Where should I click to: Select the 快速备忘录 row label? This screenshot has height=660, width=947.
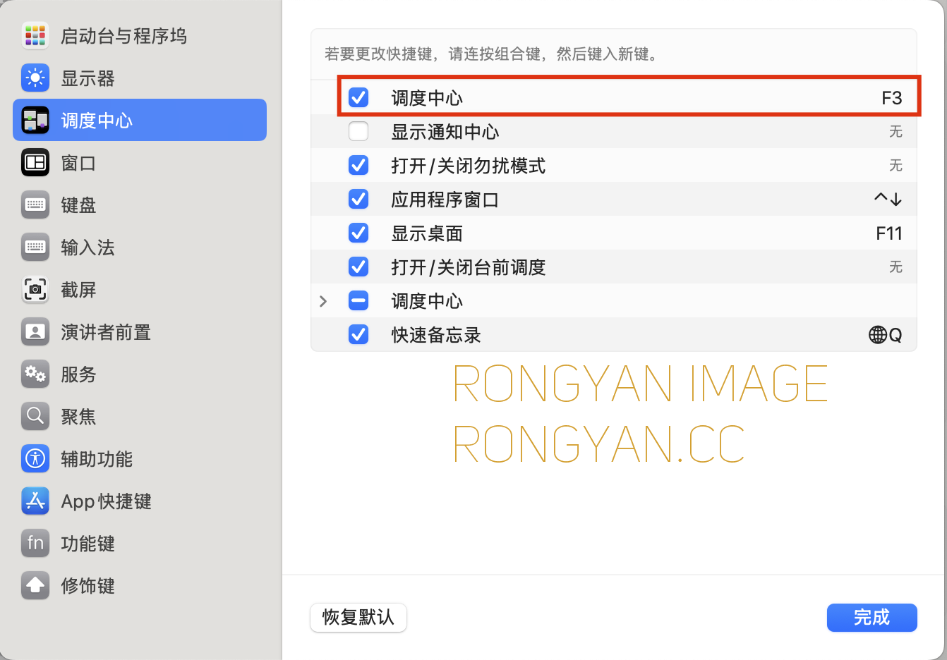point(436,335)
